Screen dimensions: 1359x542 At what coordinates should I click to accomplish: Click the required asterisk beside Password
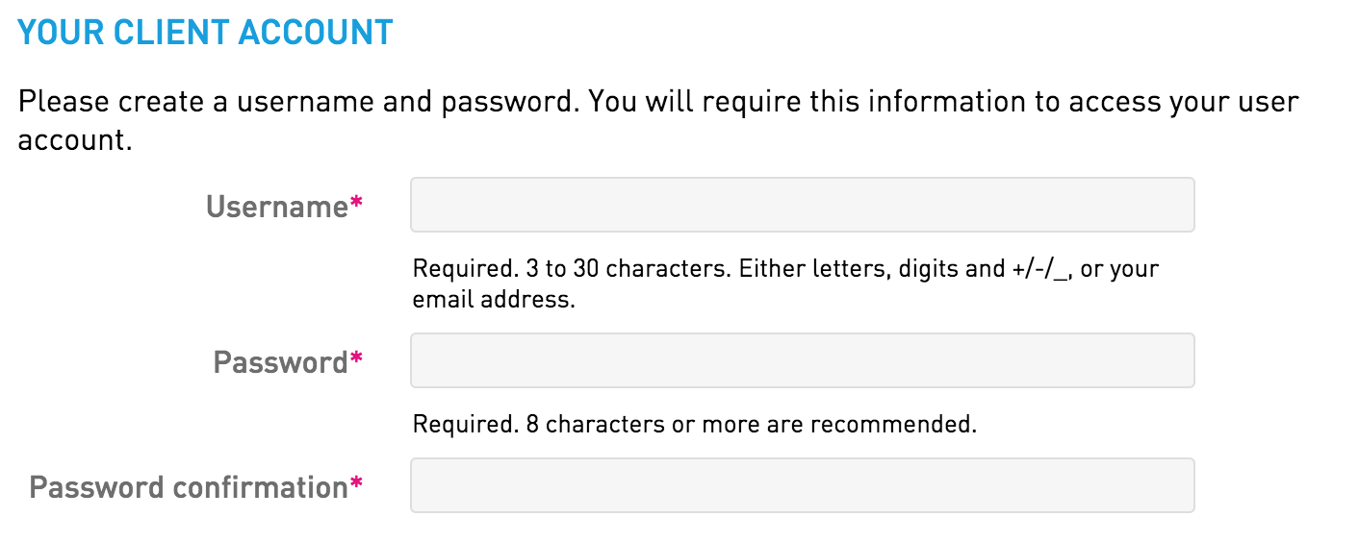click(357, 360)
